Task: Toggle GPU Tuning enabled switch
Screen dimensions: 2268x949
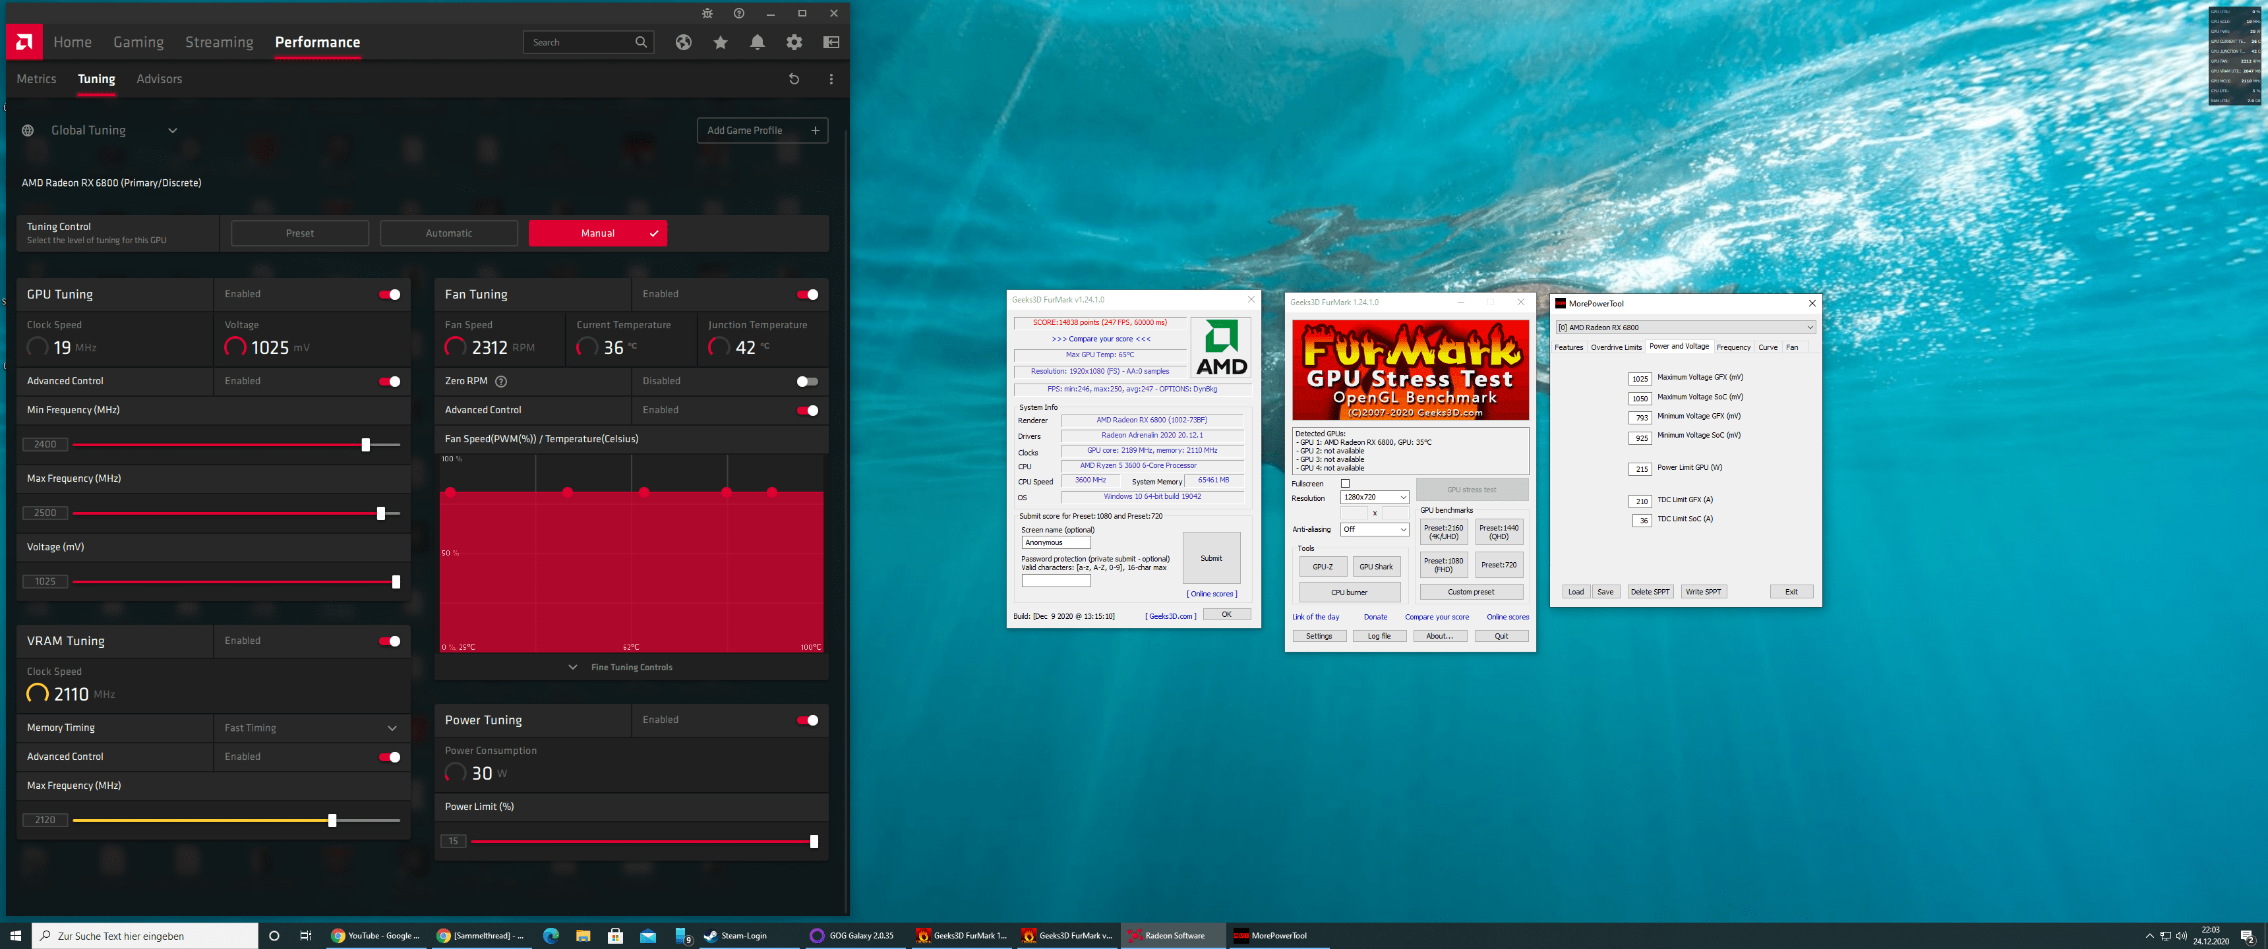Action: 389,294
